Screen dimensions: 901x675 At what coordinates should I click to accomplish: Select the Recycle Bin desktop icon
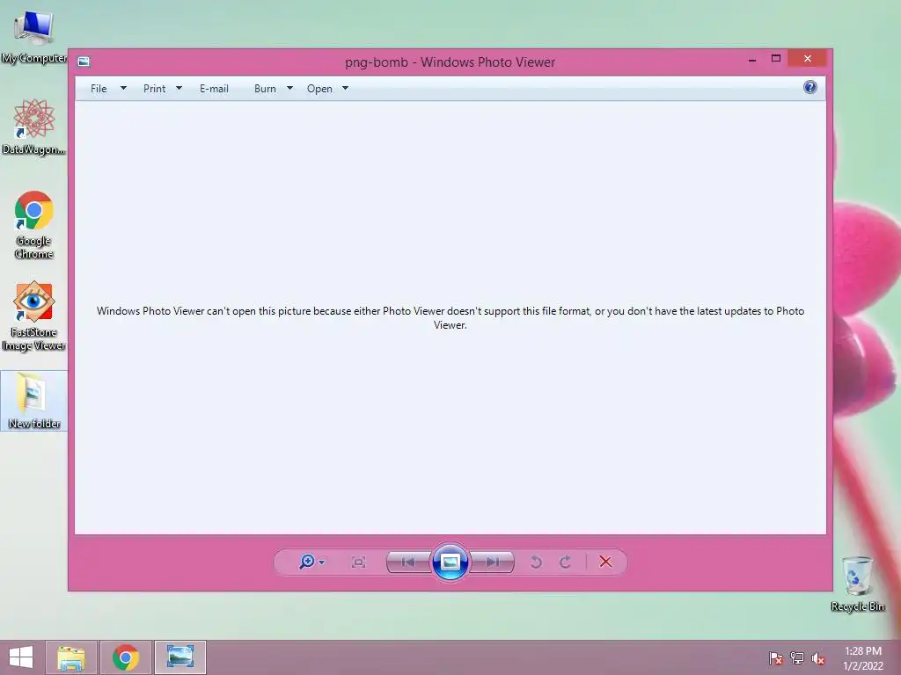pos(857,584)
